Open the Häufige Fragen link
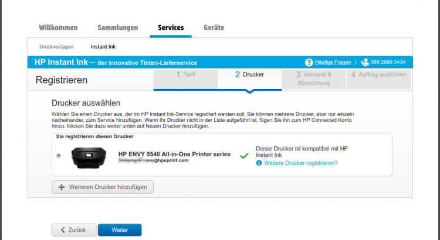Screen dimensions: 440x240 click(x=333, y=62)
